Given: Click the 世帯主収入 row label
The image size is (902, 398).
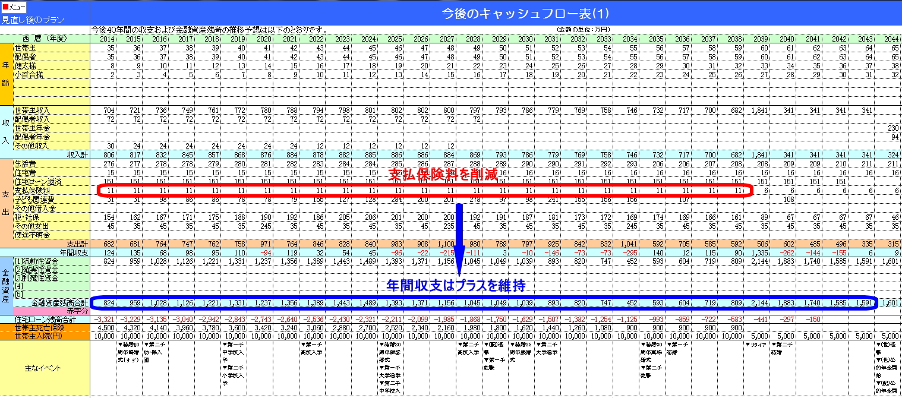Looking at the screenshot, I should point(32,110).
